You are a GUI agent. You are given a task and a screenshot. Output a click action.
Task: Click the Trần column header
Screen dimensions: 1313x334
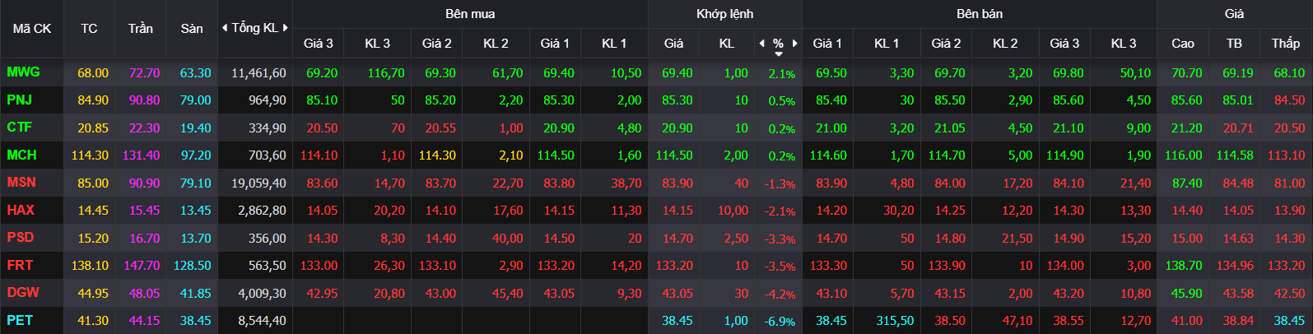pyautogui.click(x=140, y=29)
